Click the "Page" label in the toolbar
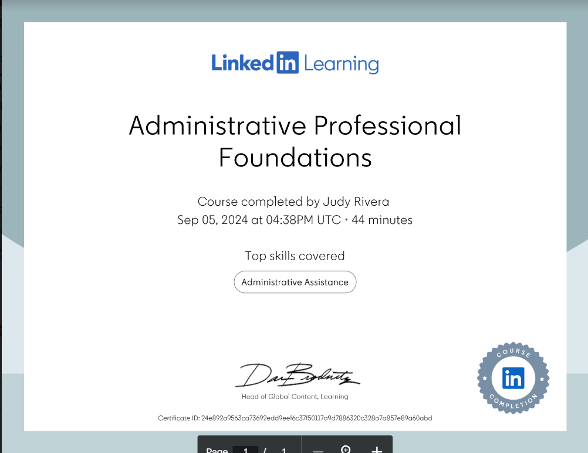Viewport: 588px width, 453px height. point(217,450)
